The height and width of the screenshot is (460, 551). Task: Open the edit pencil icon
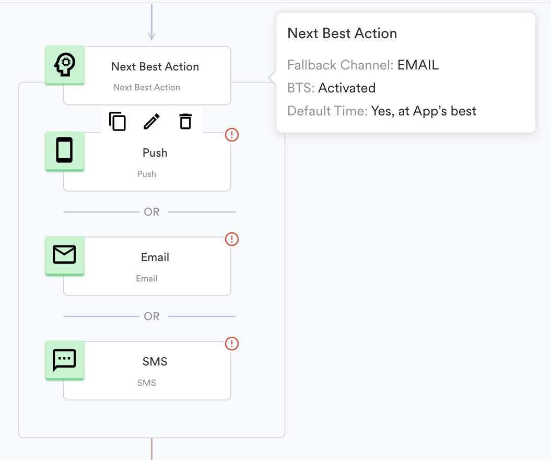click(x=151, y=121)
